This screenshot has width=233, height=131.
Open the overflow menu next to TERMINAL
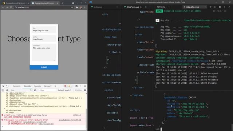pyautogui.click(x=169, y=7)
